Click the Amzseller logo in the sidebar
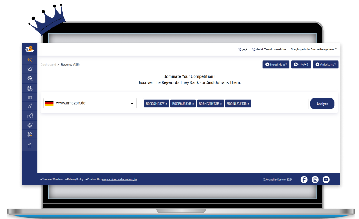359x219 pixels. coord(29,49)
